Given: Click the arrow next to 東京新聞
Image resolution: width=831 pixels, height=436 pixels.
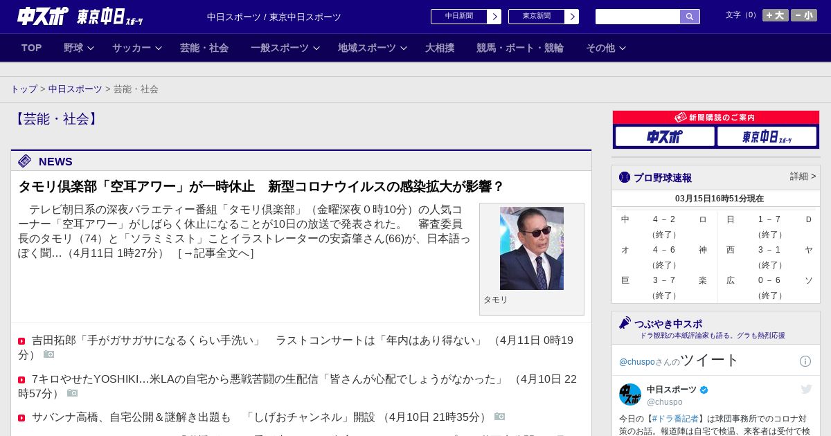Looking at the screenshot, I should click(x=572, y=17).
